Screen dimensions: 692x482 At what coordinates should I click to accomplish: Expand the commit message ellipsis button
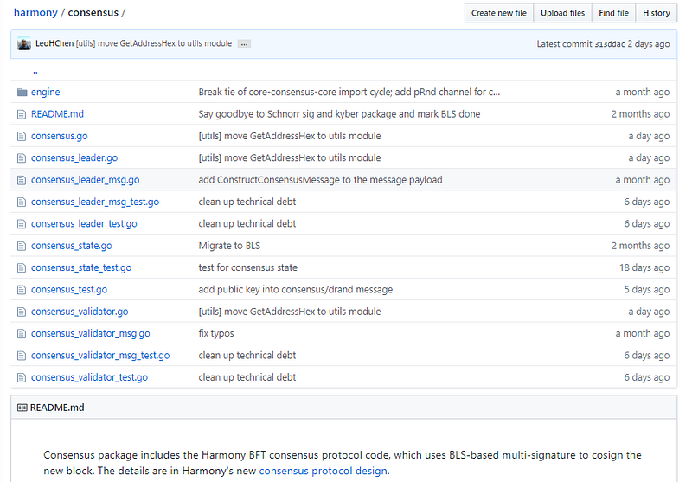(244, 43)
